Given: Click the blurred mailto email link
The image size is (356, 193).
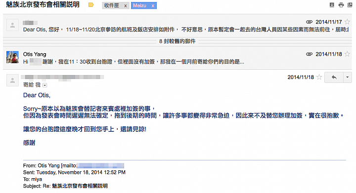Looking at the screenshot, I should click(x=100, y=165).
